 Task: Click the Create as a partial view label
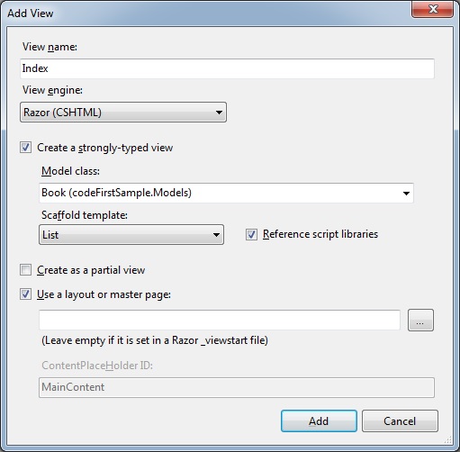coord(91,270)
